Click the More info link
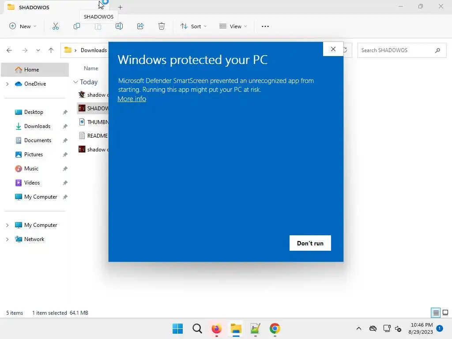Viewport: 452px width, 339px height. 132,99
